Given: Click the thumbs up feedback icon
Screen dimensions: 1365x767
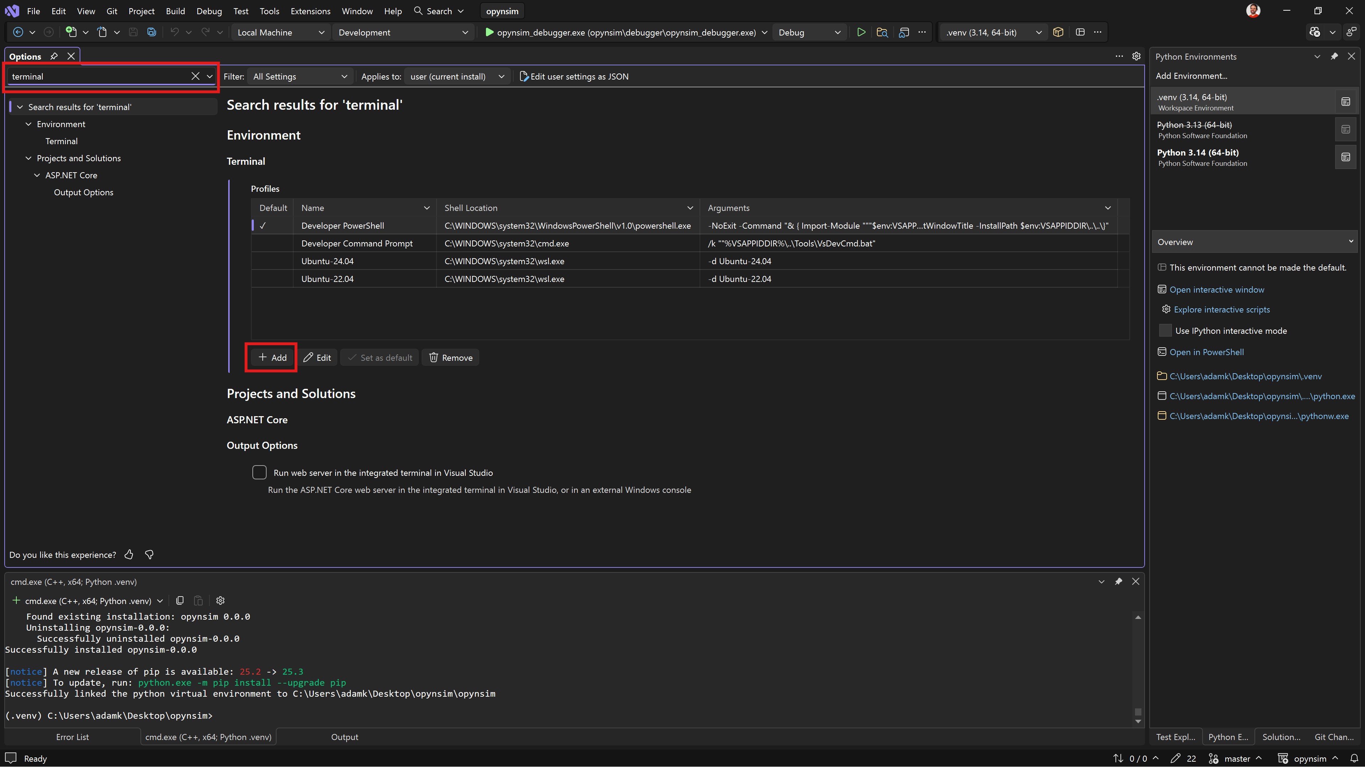Looking at the screenshot, I should pos(129,554).
